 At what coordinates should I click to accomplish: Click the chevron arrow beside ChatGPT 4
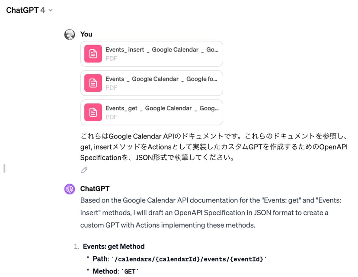(51, 10)
